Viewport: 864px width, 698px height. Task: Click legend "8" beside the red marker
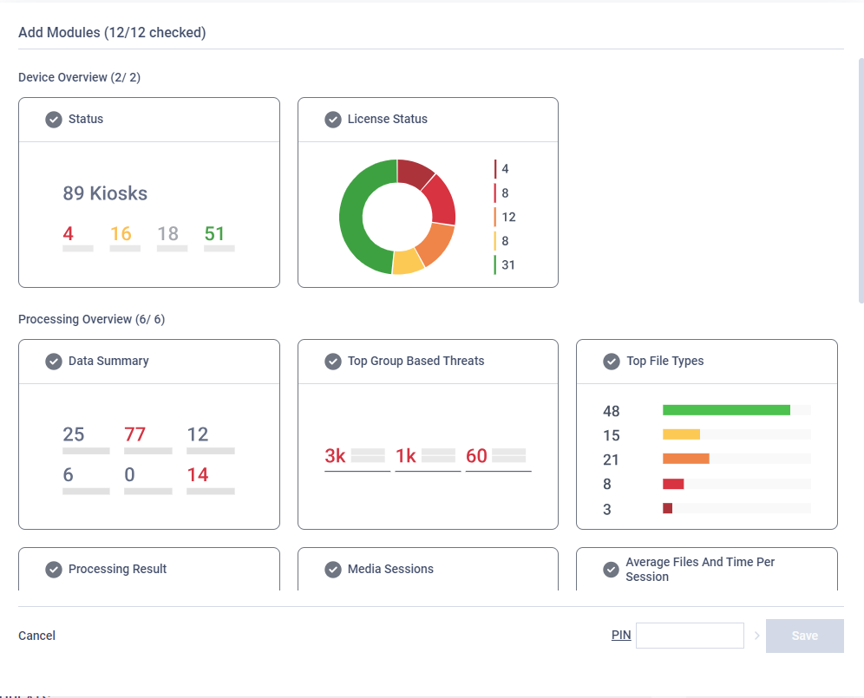pyautogui.click(x=505, y=192)
